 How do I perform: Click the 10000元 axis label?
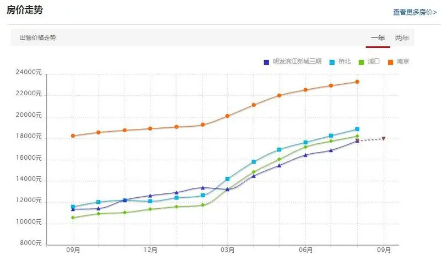[29, 222]
